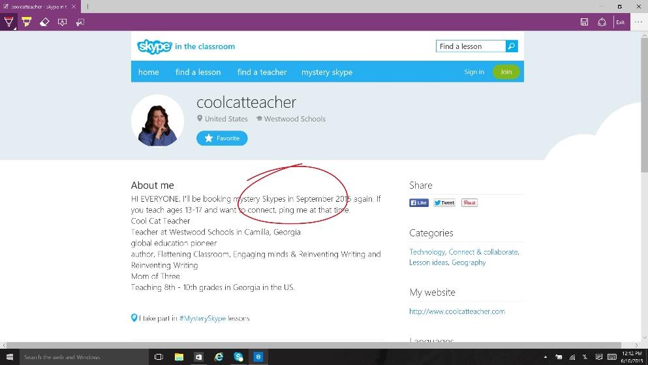Click the vertical scrollbar thumb

(x=644, y=106)
